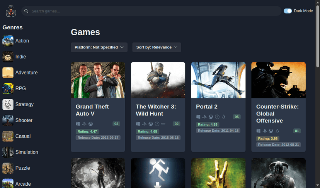Click Windows icon on Counter-Strike card
Screen dimensions: 320x188
[x=259, y=131]
